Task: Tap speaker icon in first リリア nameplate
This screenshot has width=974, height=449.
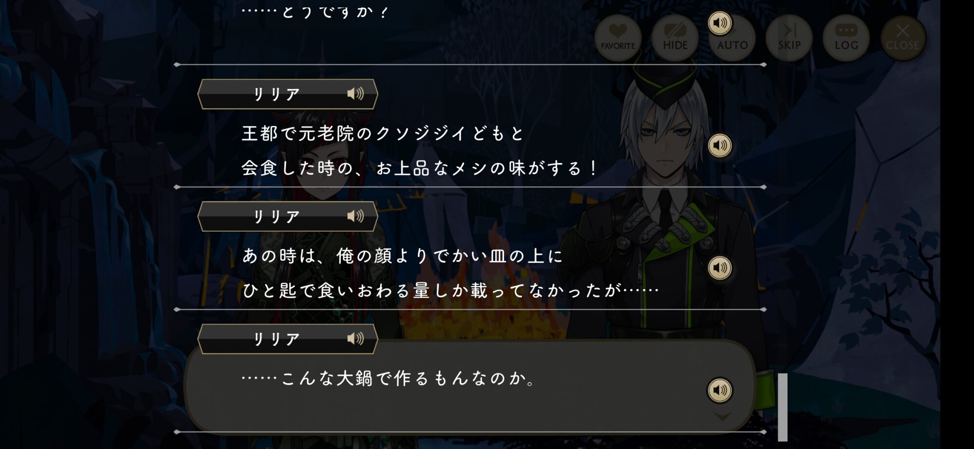Action: [x=356, y=94]
